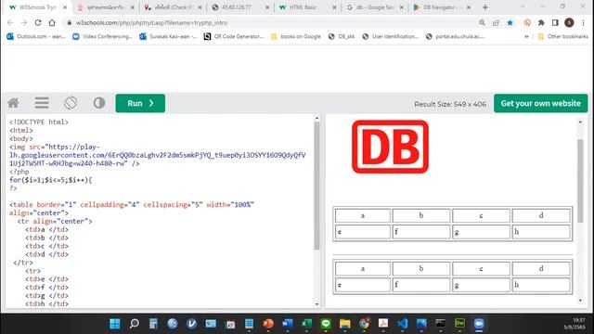Rotate the editor layout orientation
594x334 pixels.
(71, 103)
